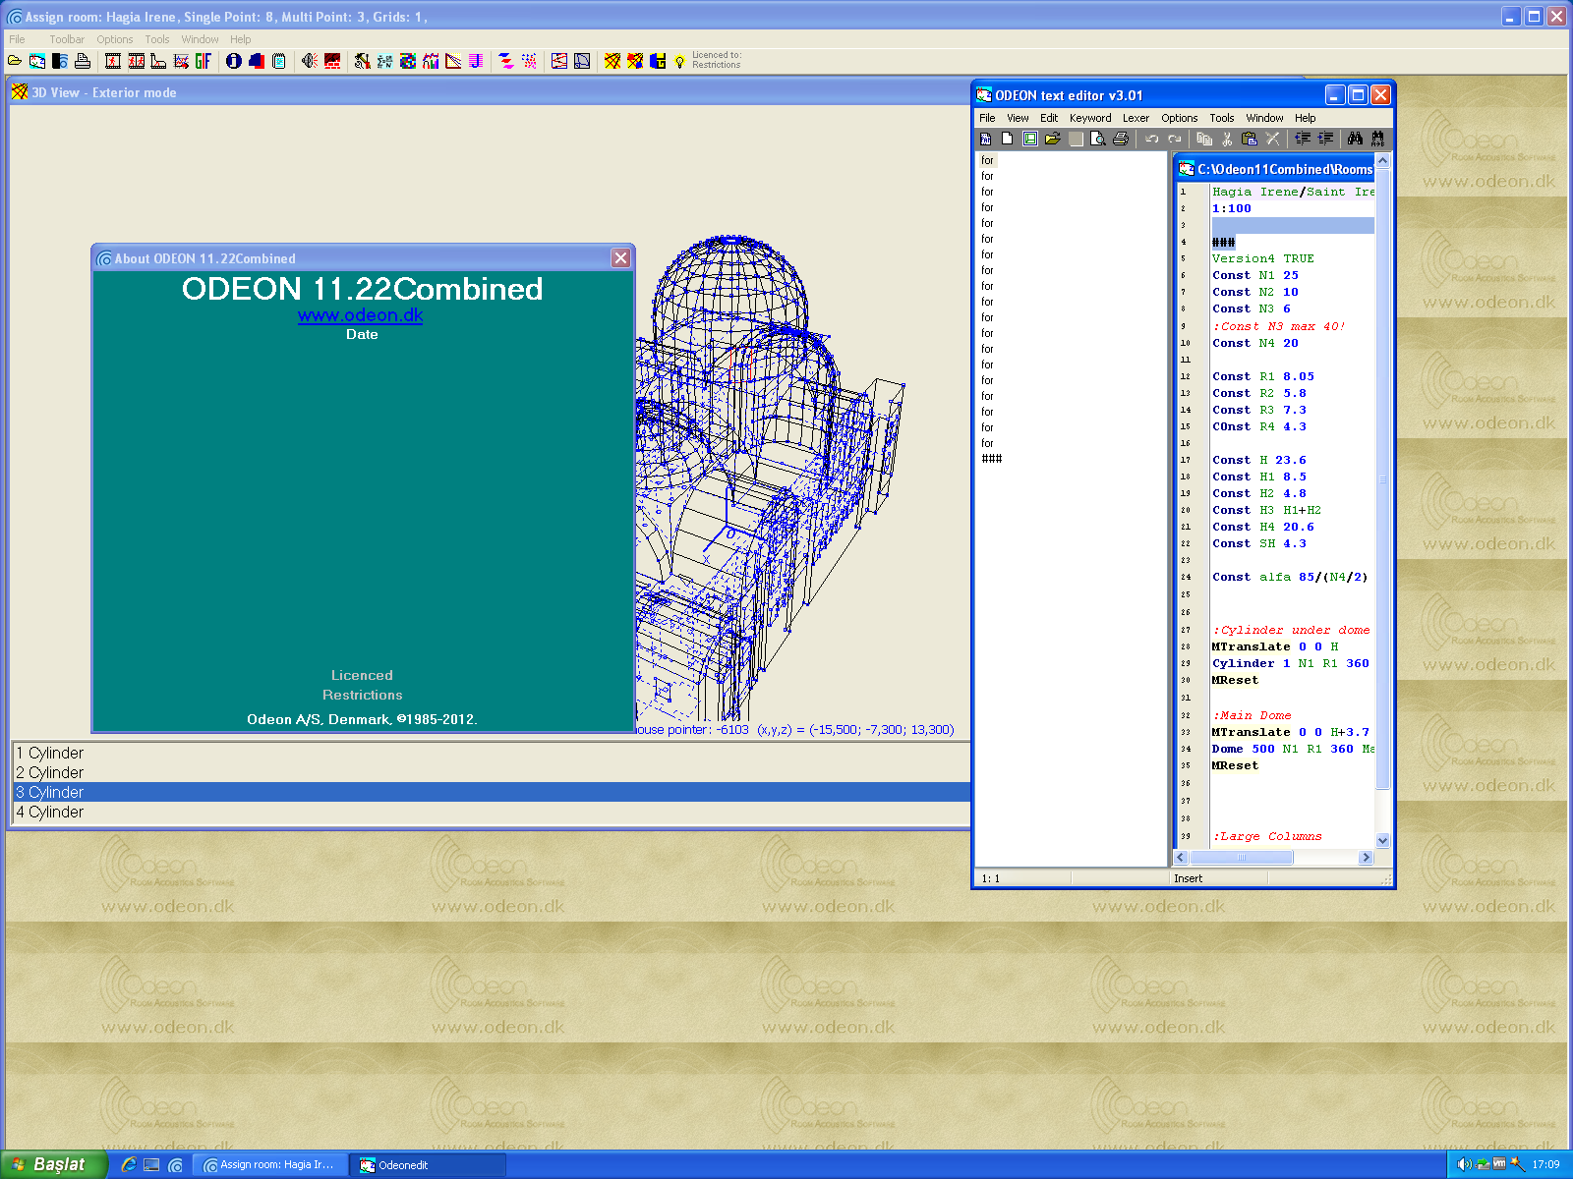Click the first indent arrow icon in text editor
Image resolution: width=1573 pixels, height=1179 pixels.
tap(1303, 139)
